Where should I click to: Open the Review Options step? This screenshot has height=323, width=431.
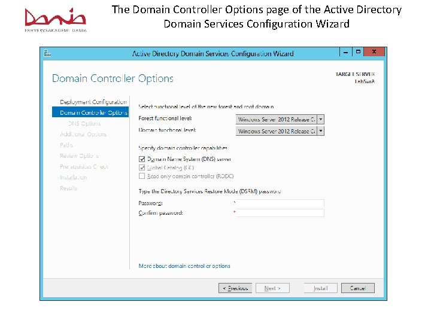79,156
